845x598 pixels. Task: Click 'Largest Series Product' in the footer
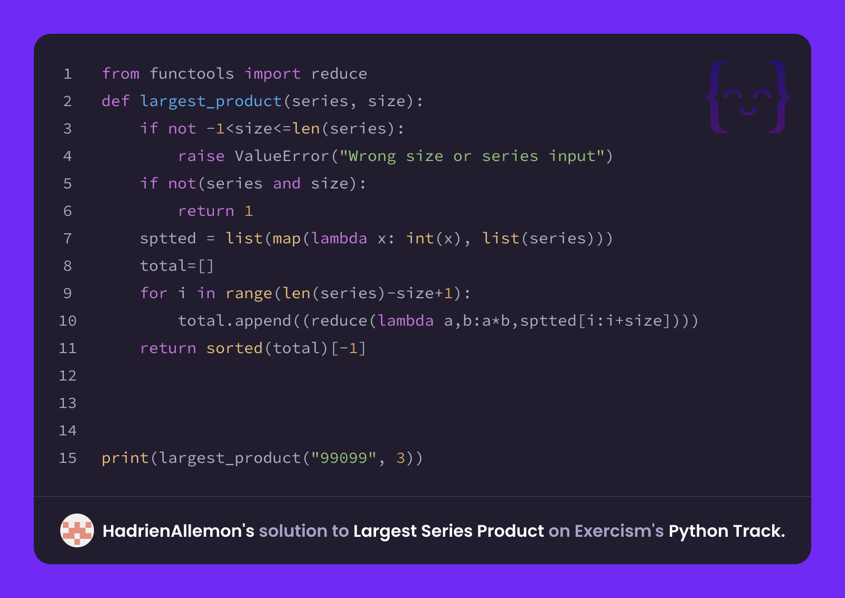click(x=448, y=531)
